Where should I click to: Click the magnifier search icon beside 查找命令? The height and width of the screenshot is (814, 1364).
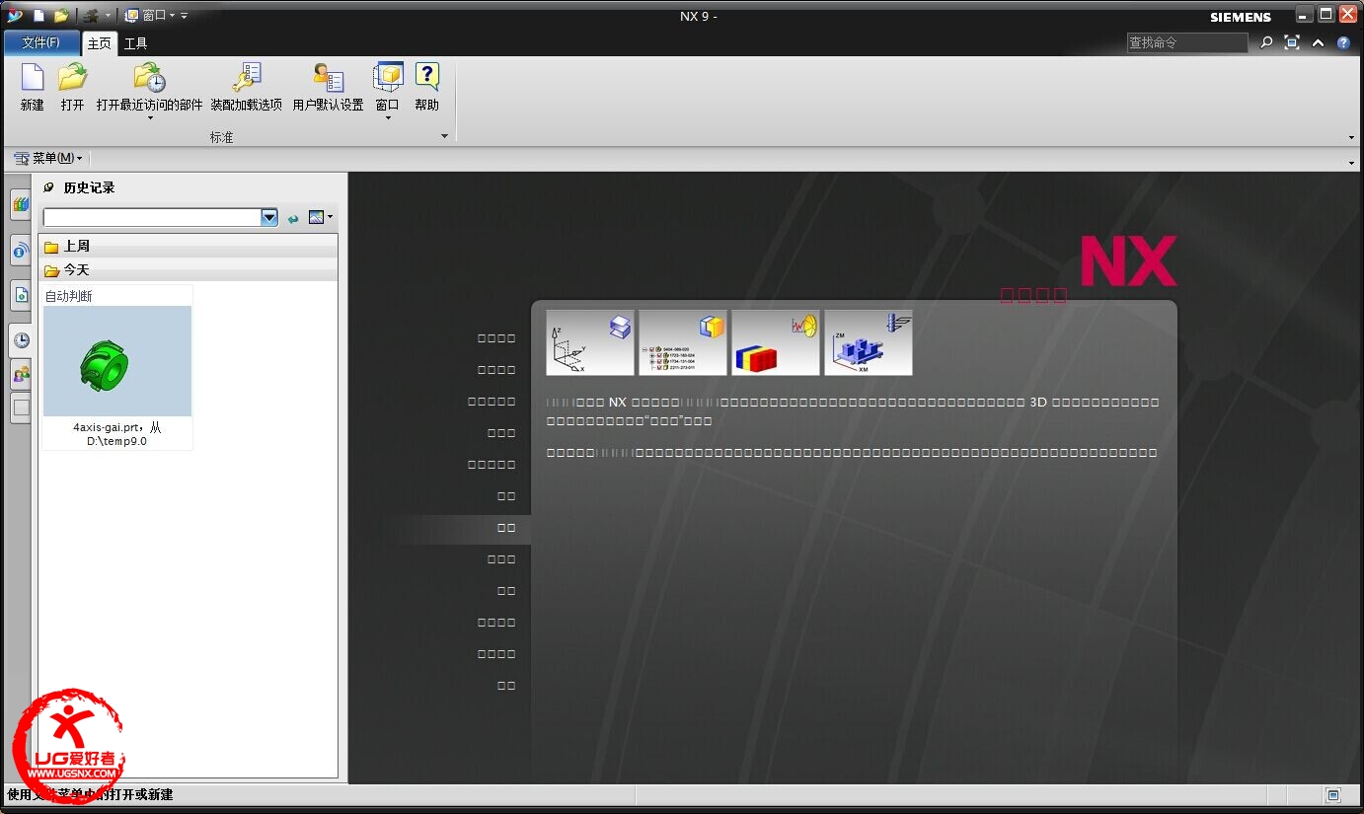coord(1266,42)
